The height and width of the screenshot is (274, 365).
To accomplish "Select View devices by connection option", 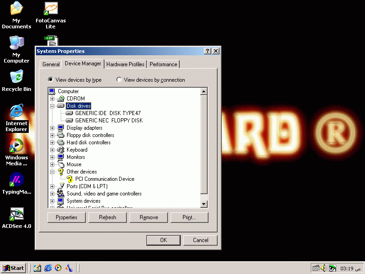I will tap(151, 80).
